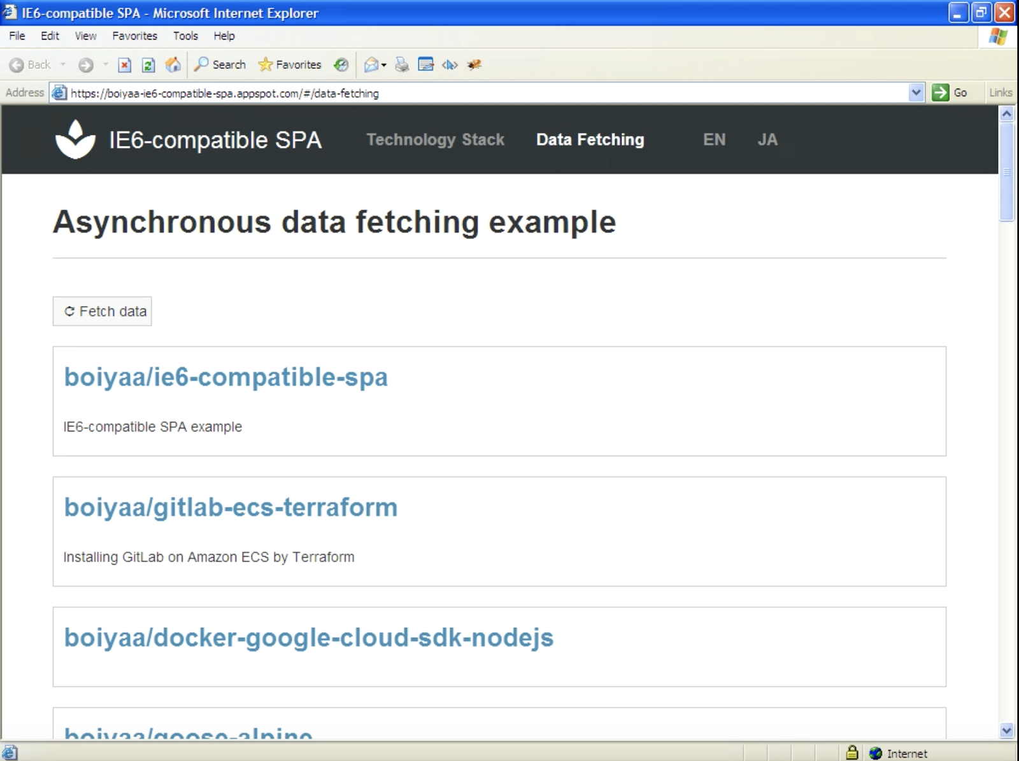Click the vertical scrollbar thumb
This screenshot has height=761, width=1019.
[x=1007, y=172]
